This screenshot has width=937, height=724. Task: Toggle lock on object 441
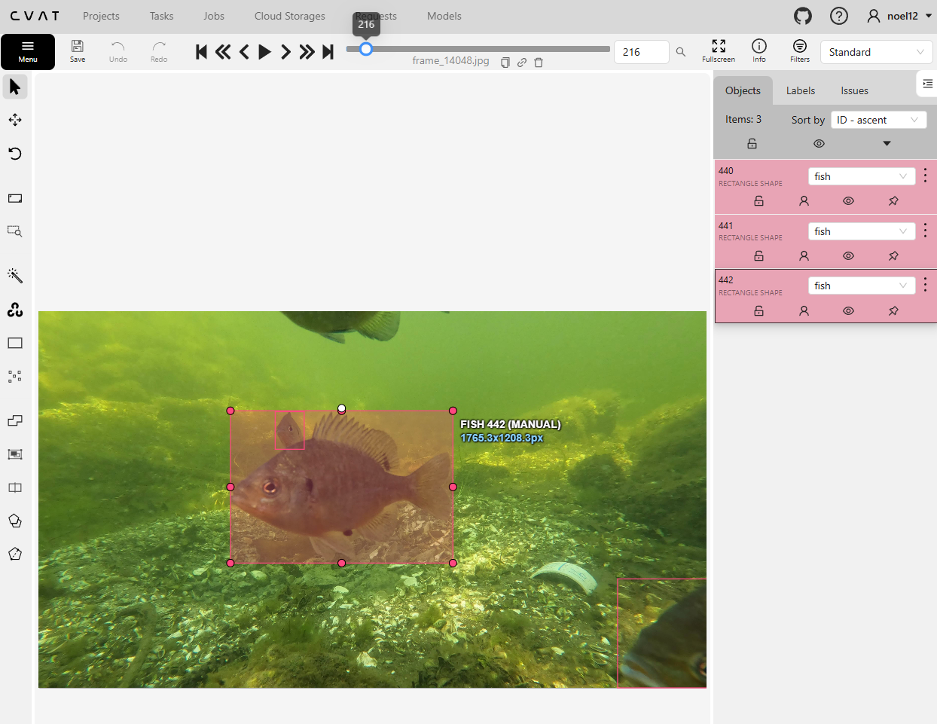(758, 256)
